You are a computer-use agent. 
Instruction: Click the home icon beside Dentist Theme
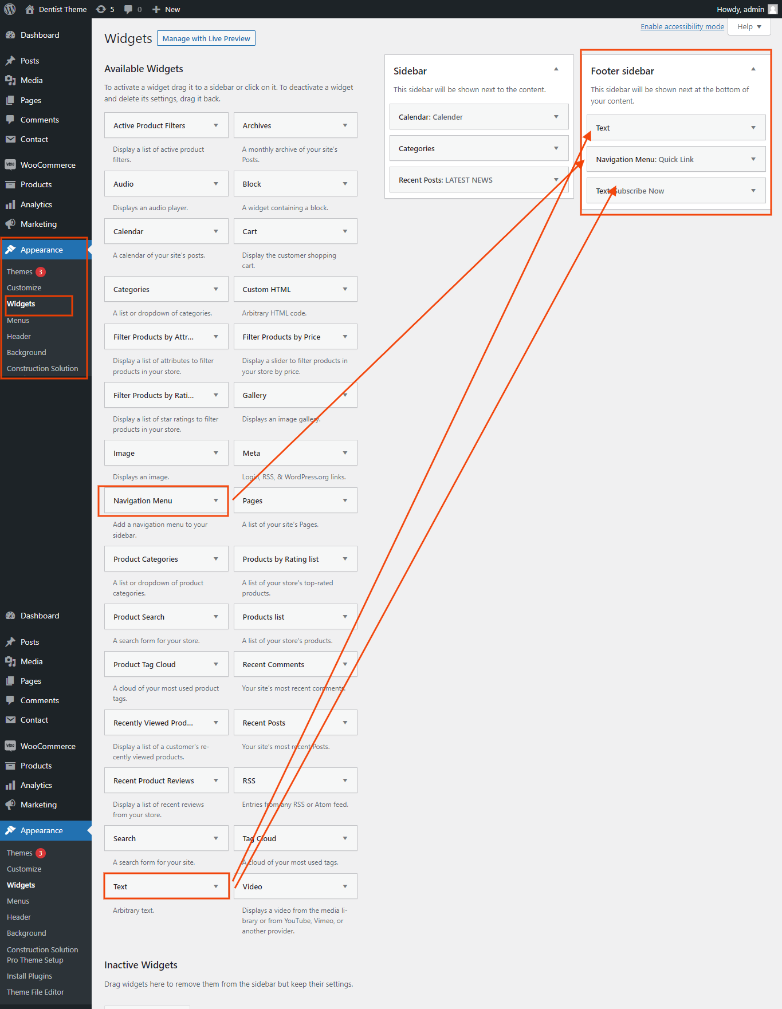(30, 9)
